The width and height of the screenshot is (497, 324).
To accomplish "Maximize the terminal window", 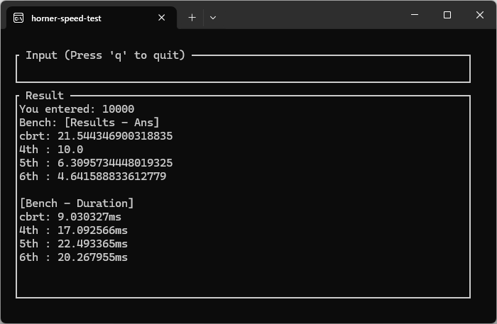I will [x=447, y=15].
